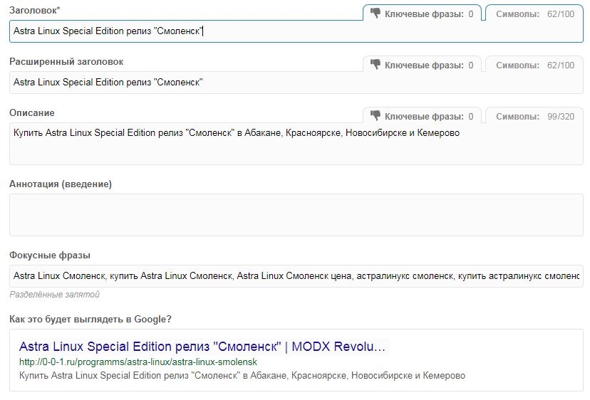Click the Разделённые запятой hint text

(55, 295)
